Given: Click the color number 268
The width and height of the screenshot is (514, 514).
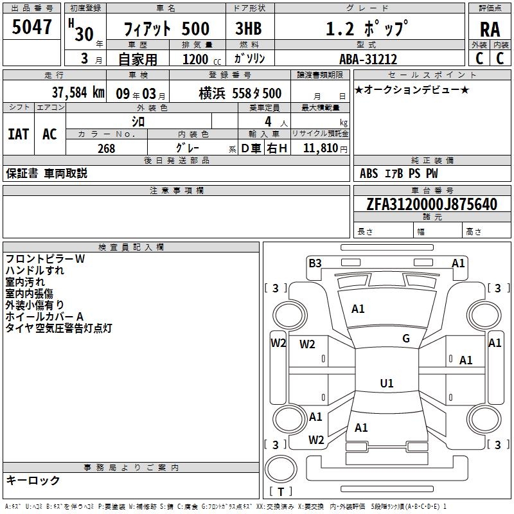Looking at the screenshot, I should (106, 148).
